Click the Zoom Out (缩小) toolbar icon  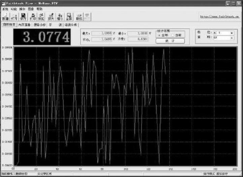(x=60, y=17)
